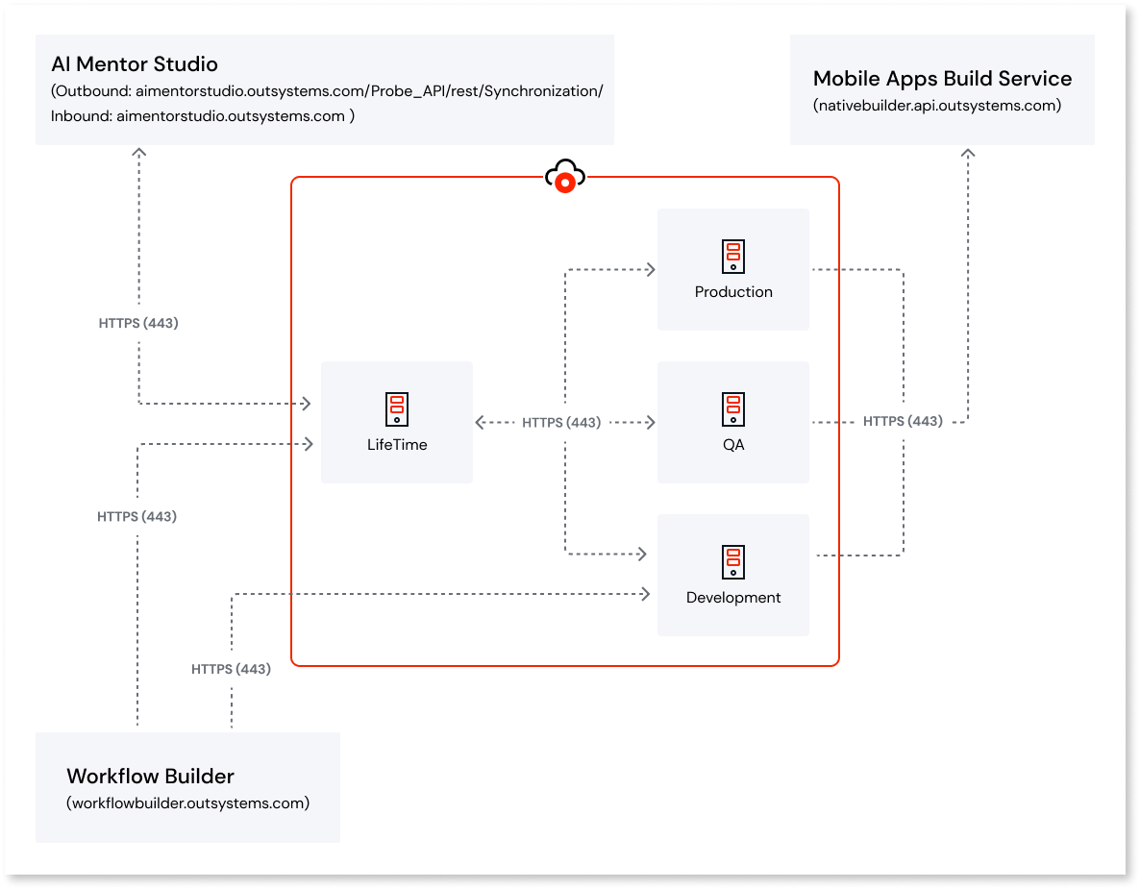Expand the arrowhead entering LifeTime from AI Mentor Studio
Viewport: 1140px width, 889px height.
tap(306, 404)
